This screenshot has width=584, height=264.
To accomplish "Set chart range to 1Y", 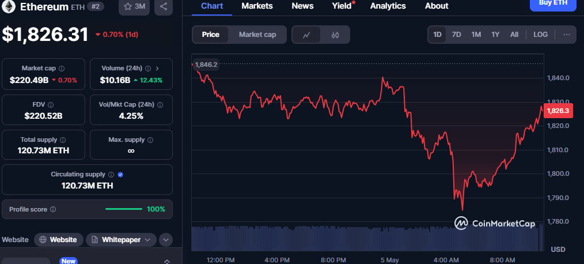I will pyautogui.click(x=495, y=35).
